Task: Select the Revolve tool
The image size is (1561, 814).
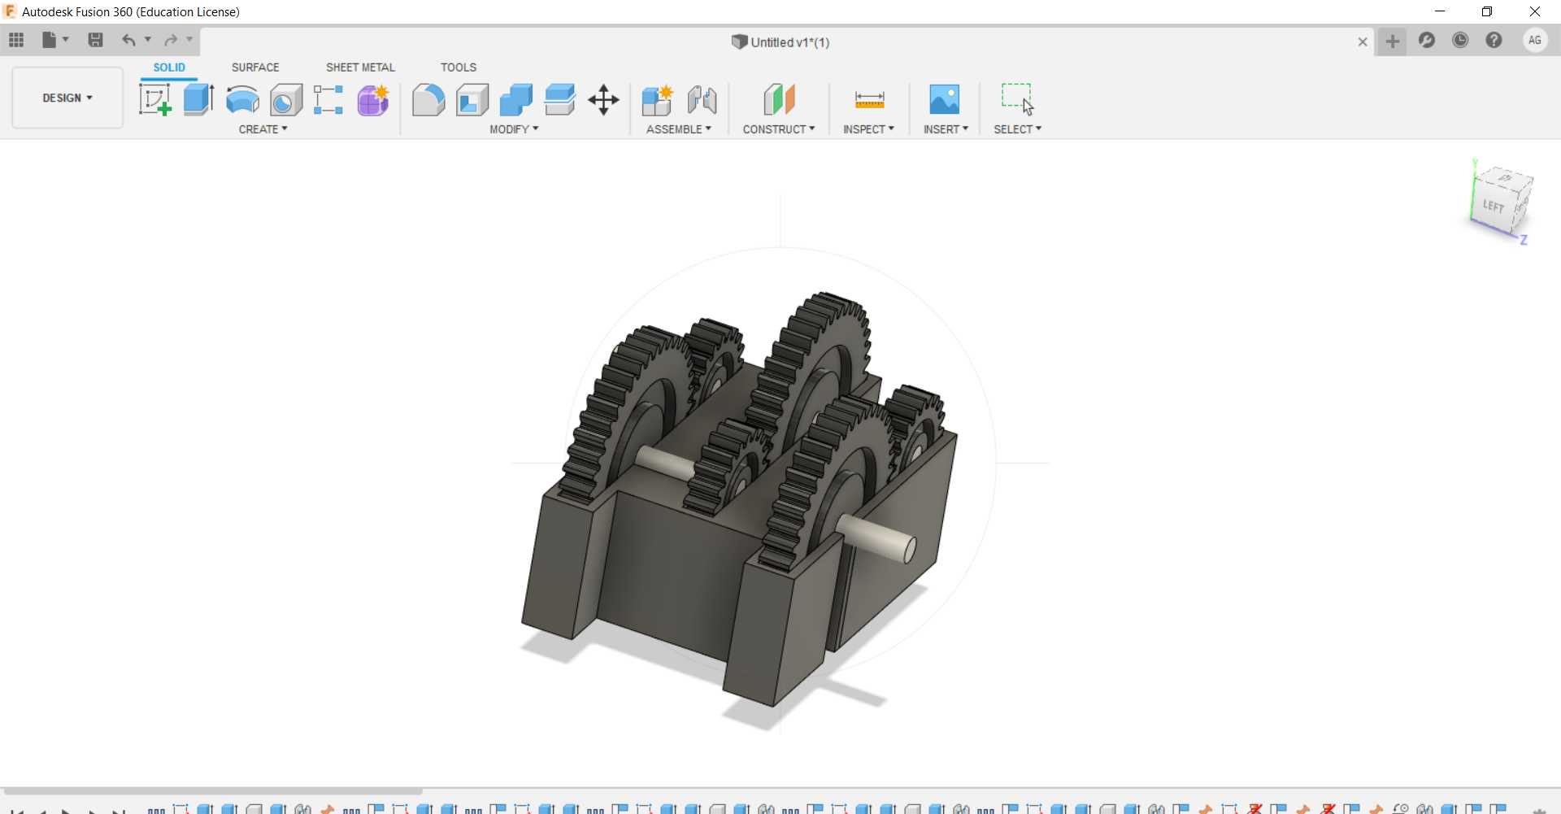Action: [x=242, y=100]
